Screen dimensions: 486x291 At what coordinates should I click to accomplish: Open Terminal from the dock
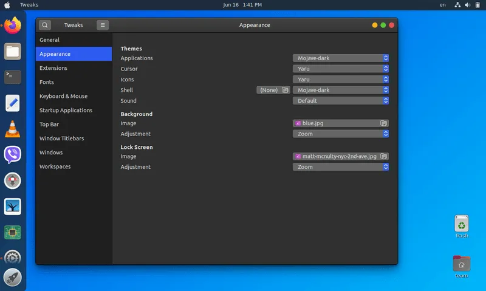click(x=12, y=77)
